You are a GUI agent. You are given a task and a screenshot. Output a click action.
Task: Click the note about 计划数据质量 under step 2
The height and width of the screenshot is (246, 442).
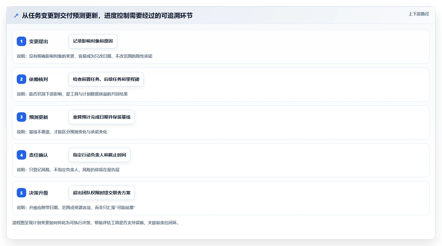click(72, 94)
